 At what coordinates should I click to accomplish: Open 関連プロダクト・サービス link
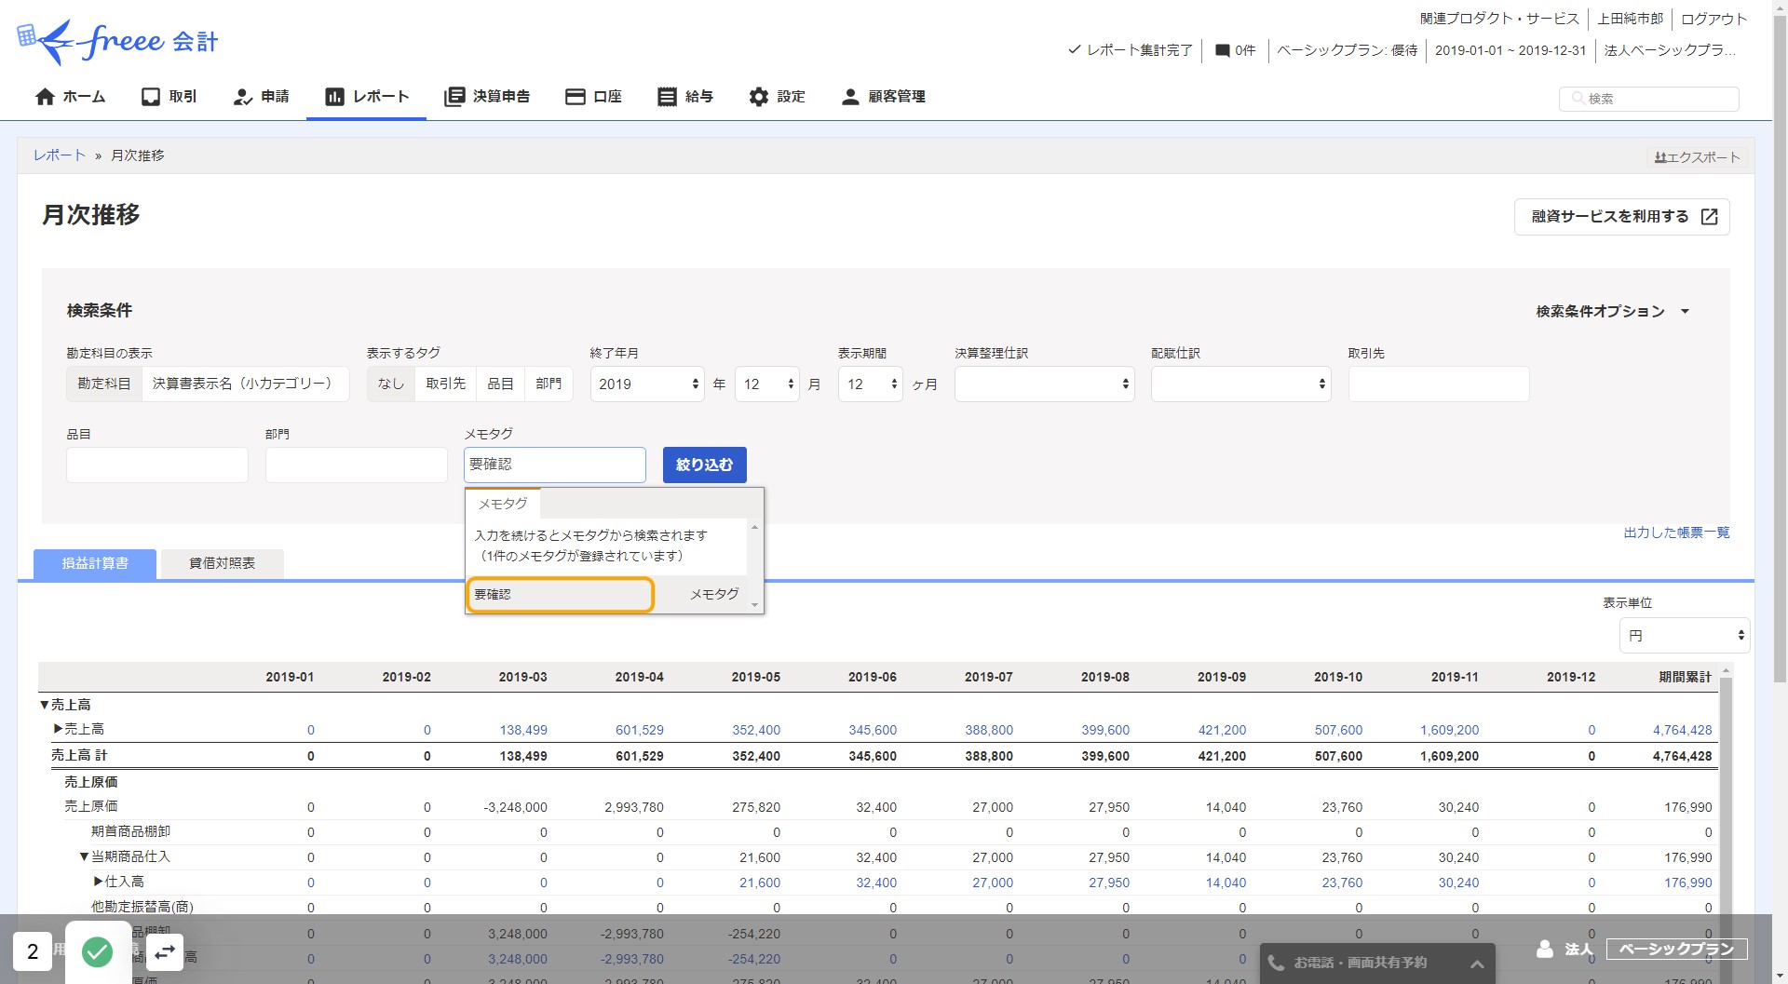pos(1499,19)
